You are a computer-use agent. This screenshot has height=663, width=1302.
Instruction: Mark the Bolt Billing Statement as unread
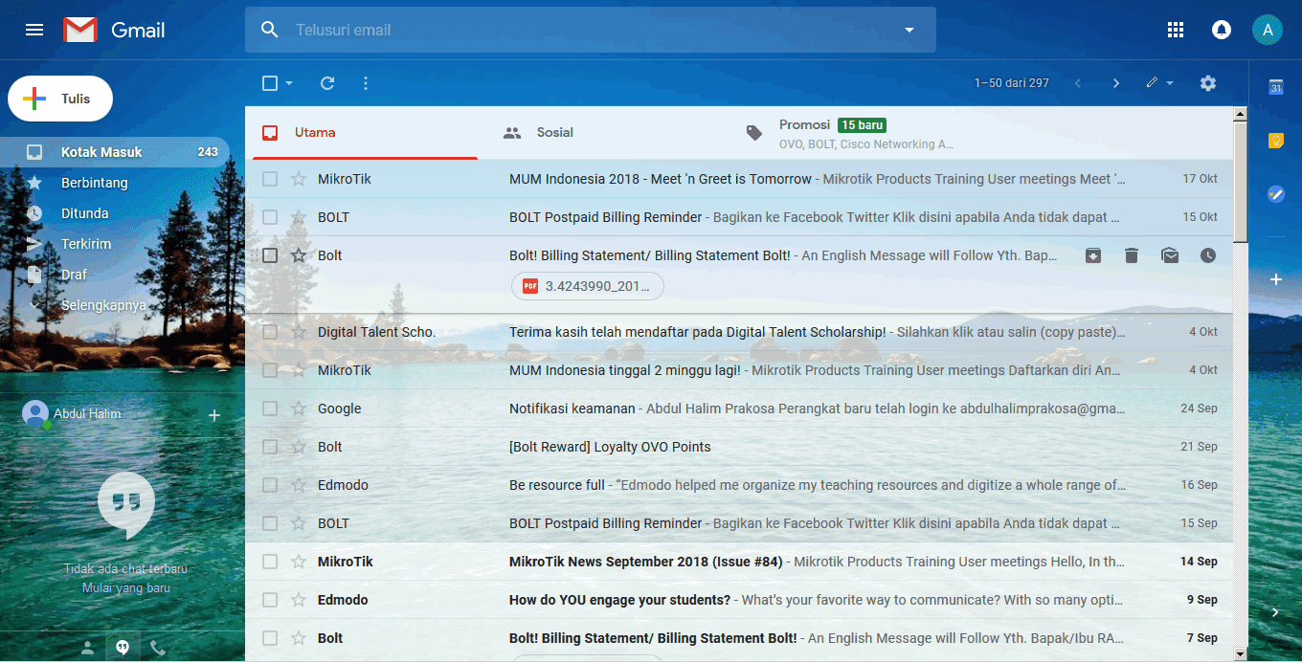pos(1170,255)
